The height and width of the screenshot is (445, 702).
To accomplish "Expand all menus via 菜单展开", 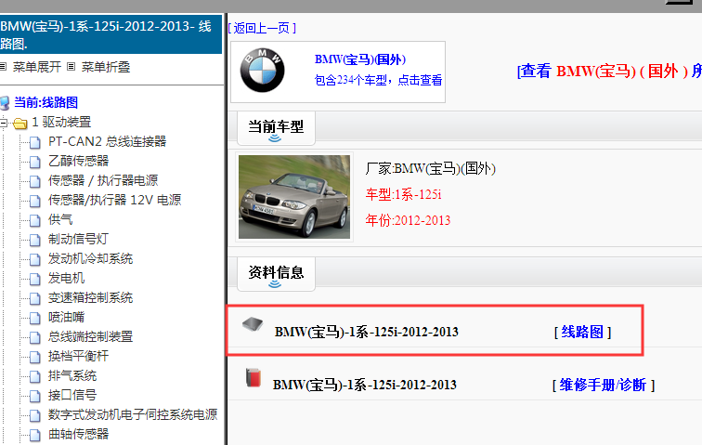I will pyautogui.click(x=37, y=67).
